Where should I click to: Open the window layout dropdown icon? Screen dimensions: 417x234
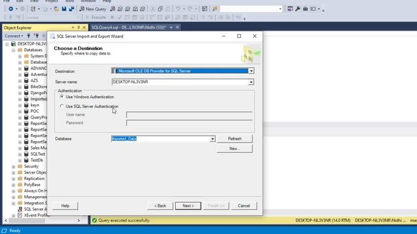pos(315,9)
